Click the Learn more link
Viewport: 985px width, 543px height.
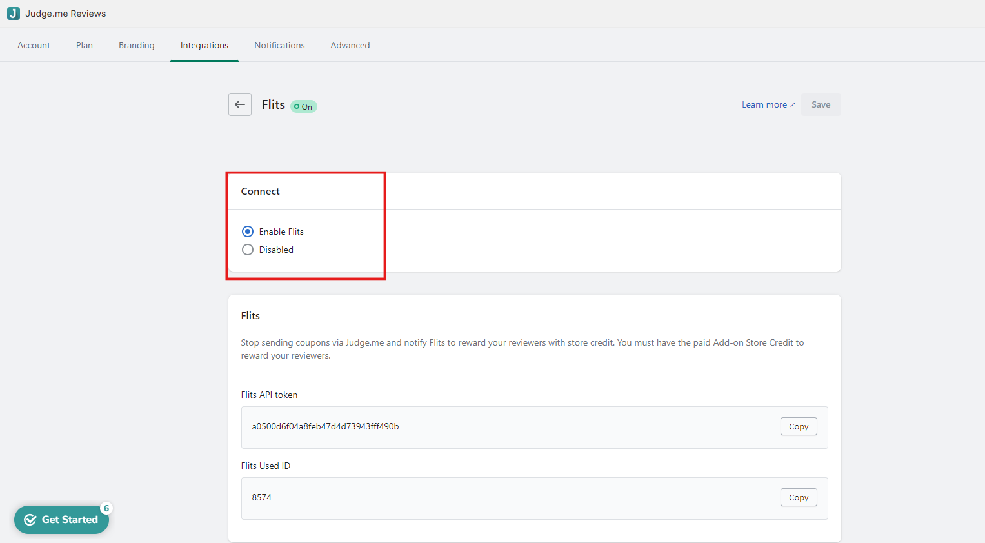(x=768, y=104)
